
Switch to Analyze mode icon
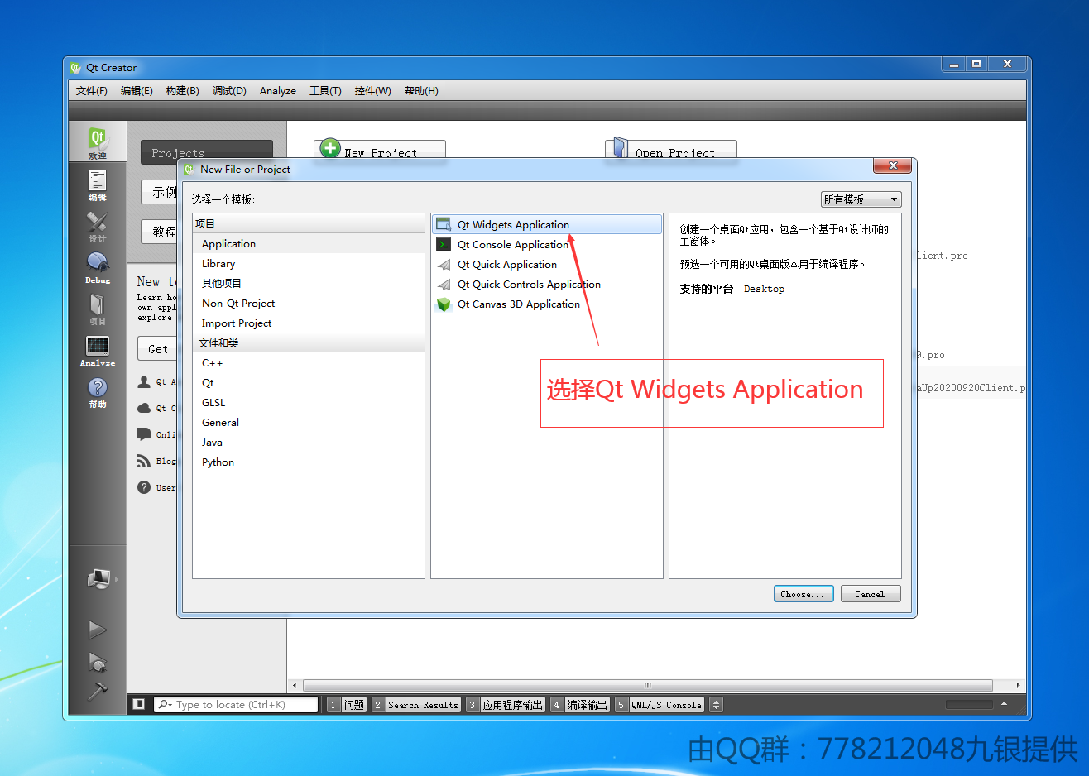98,351
